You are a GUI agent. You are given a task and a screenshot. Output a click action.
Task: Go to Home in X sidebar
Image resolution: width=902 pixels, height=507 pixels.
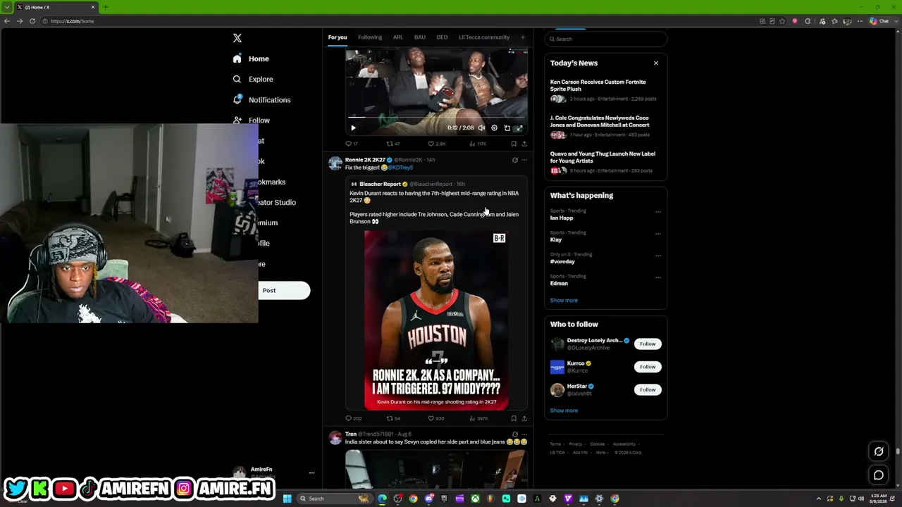(251, 58)
